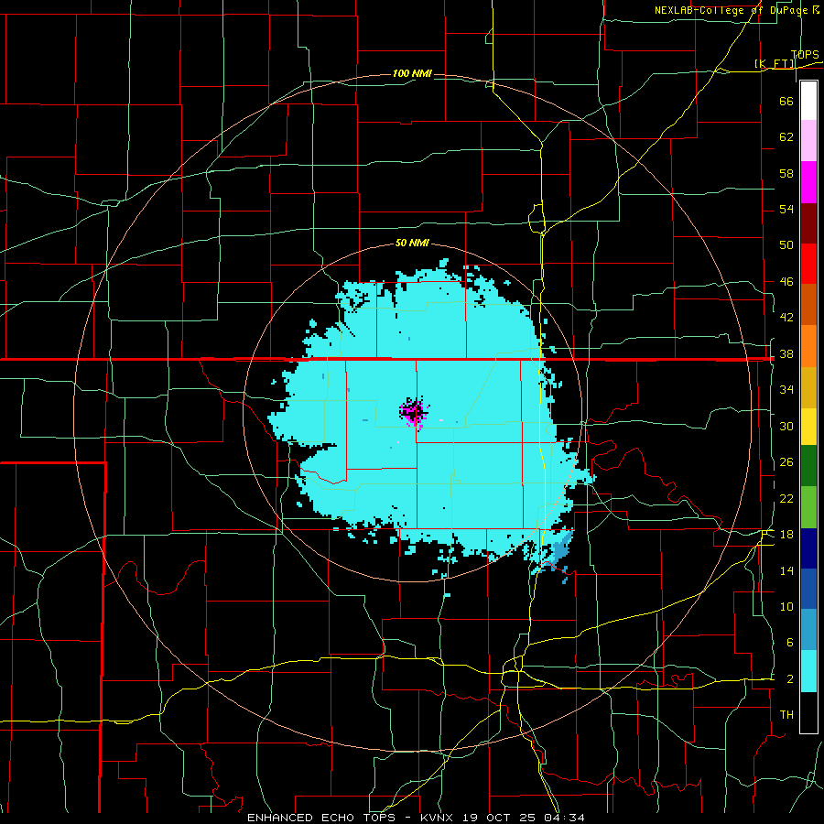
Task: Click the magenta echo core at radar center
Action: [415, 413]
